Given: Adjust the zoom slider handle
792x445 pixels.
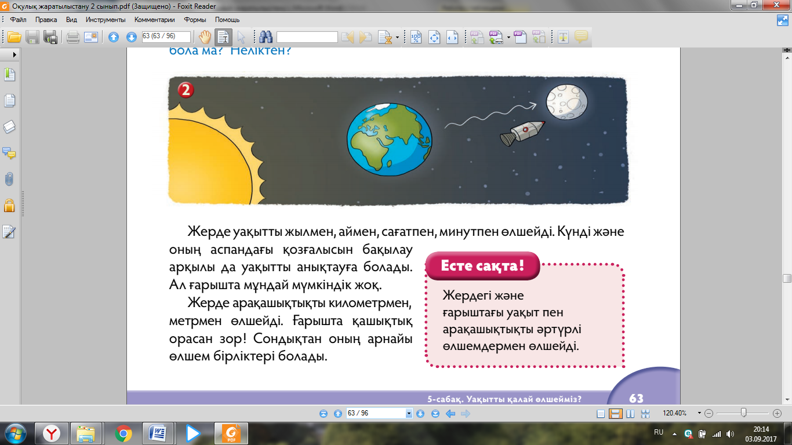Looking at the screenshot, I should coord(744,413).
